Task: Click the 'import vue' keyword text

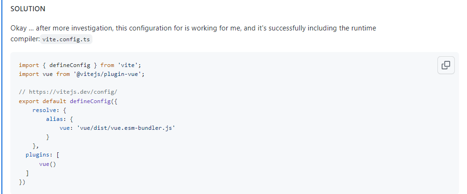Action: [x=38, y=74]
